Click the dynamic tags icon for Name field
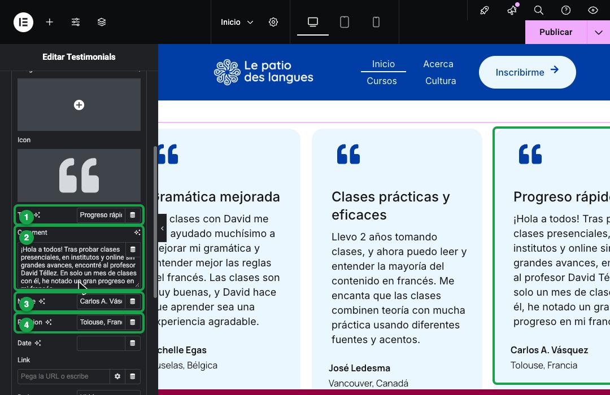Viewport: 610px width, 395px height. 133,301
